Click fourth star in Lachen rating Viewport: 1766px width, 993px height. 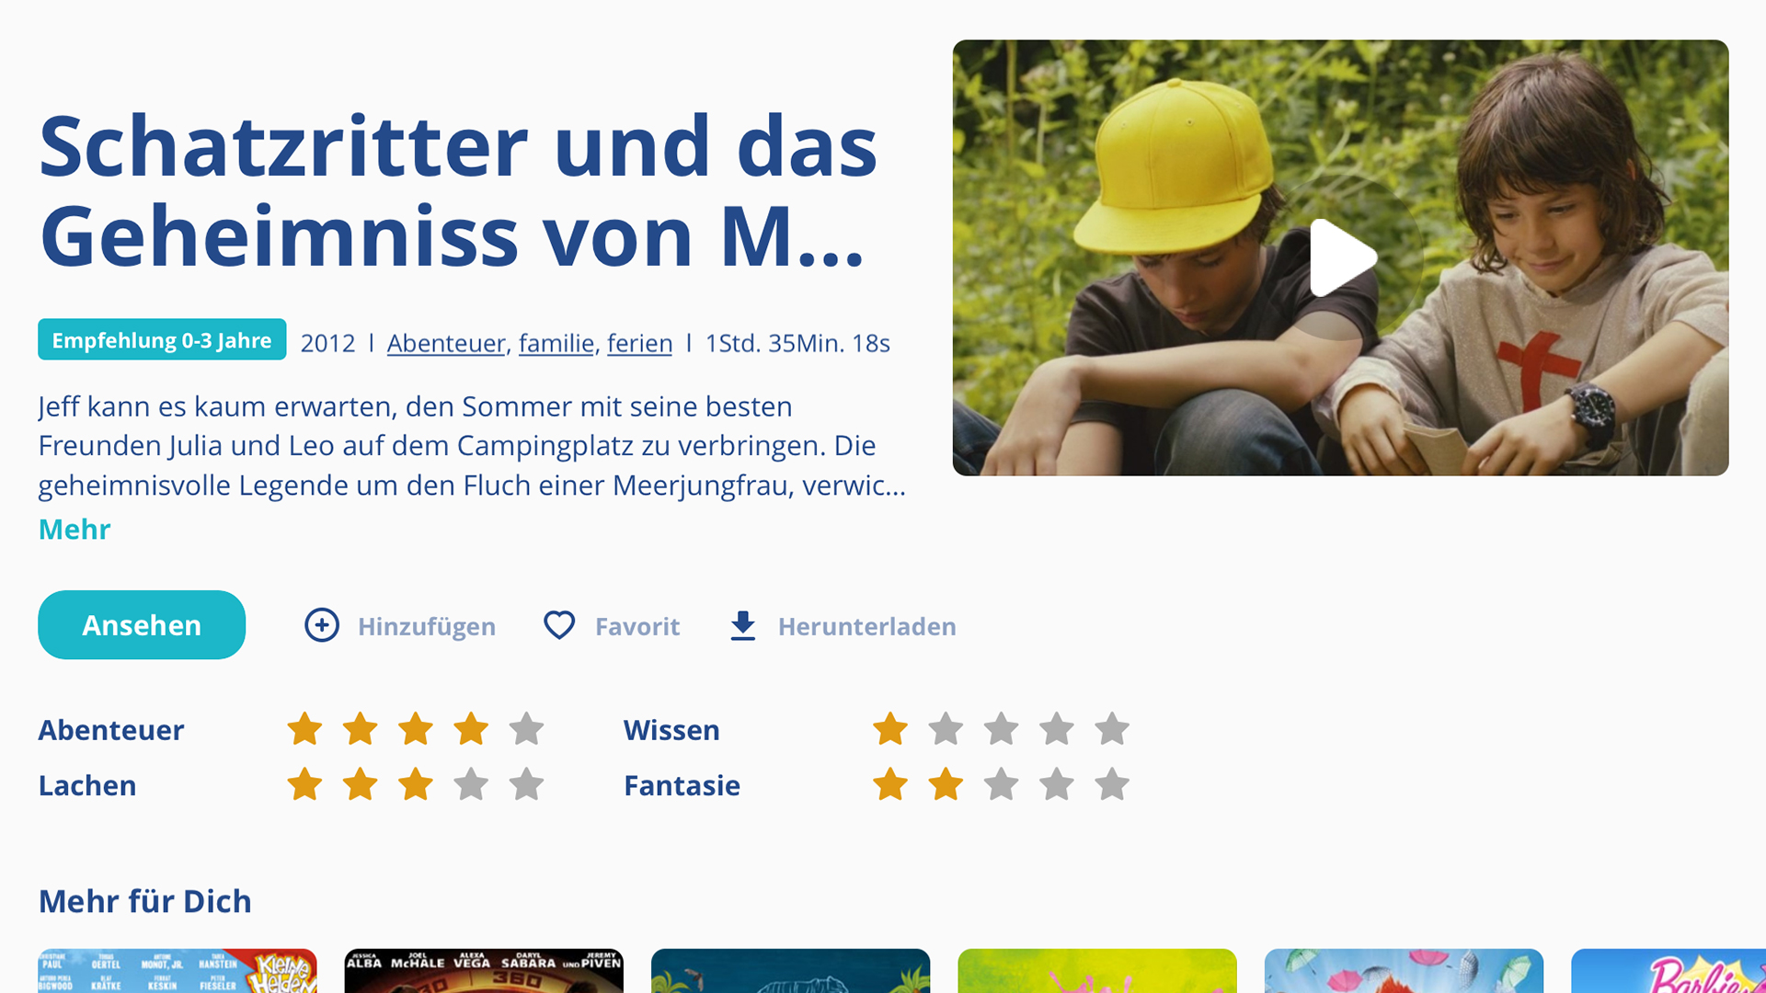pyautogui.click(x=471, y=785)
